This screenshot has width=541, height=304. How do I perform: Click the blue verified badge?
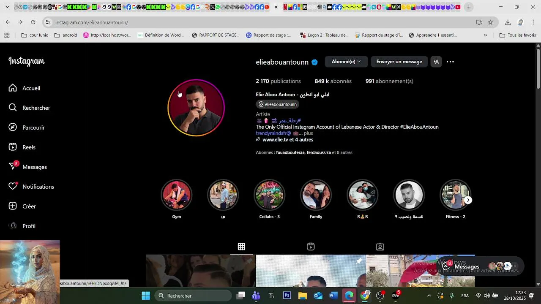[314, 62]
